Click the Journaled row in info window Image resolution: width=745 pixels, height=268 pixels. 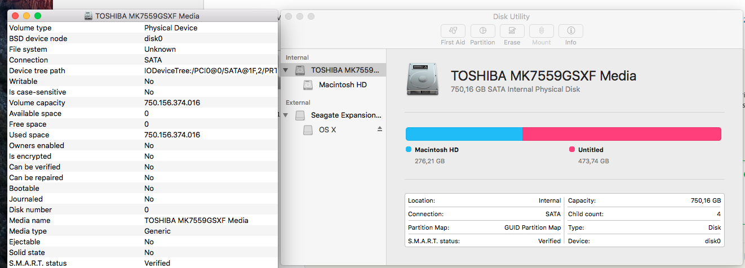(143, 199)
